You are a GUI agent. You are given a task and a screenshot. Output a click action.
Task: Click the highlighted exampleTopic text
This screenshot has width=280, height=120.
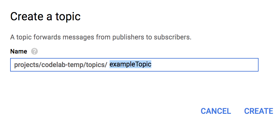(130, 65)
